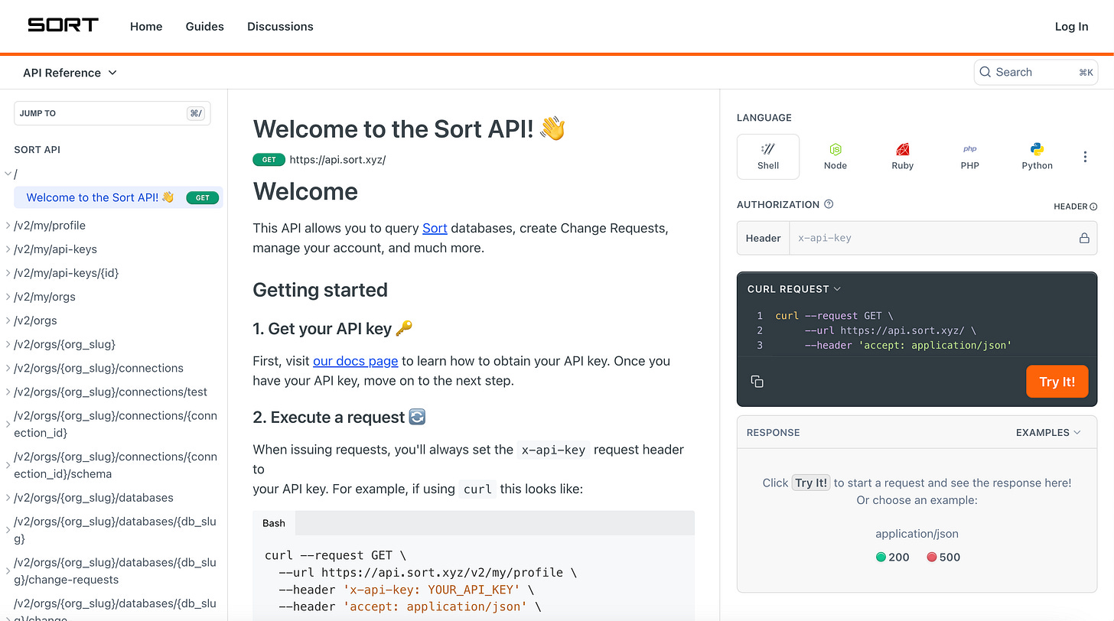Click '2. Execute a request' heading
The width and height of the screenshot is (1114, 621).
pos(339,417)
